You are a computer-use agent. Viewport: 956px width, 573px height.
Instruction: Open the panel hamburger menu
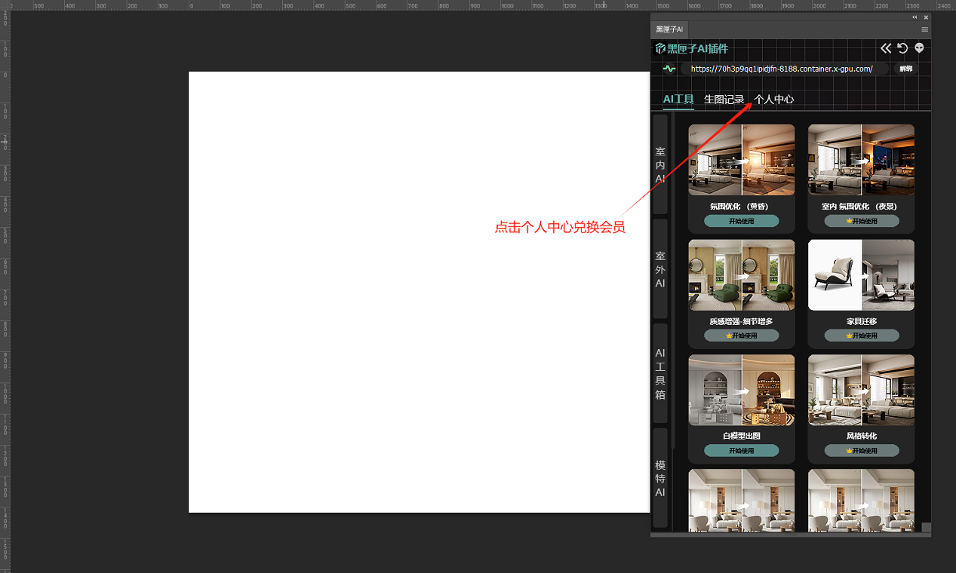click(924, 29)
